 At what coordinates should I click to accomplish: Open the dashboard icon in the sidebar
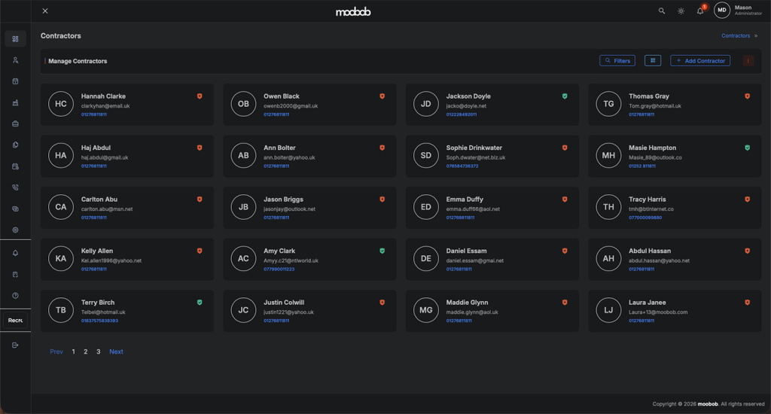click(15, 39)
